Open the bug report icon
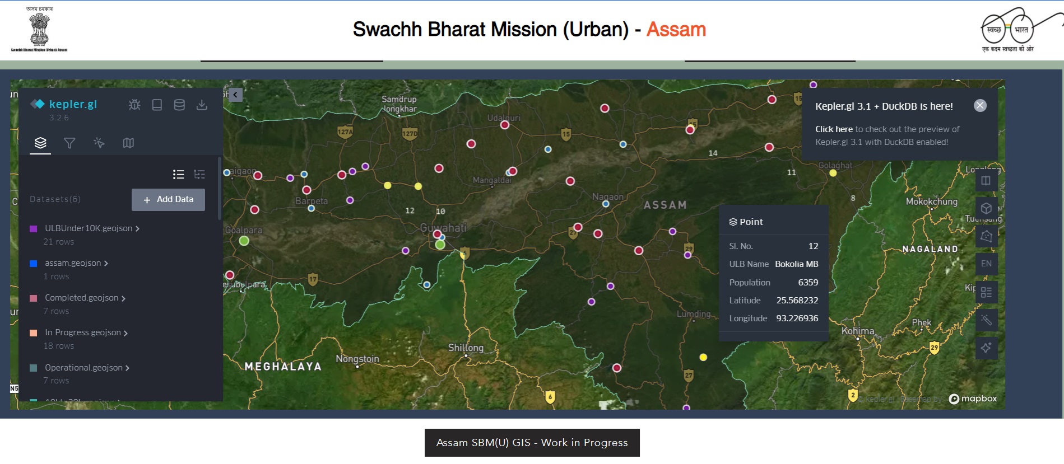Viewport: 1064px width, 464px height. click(134, 105)
